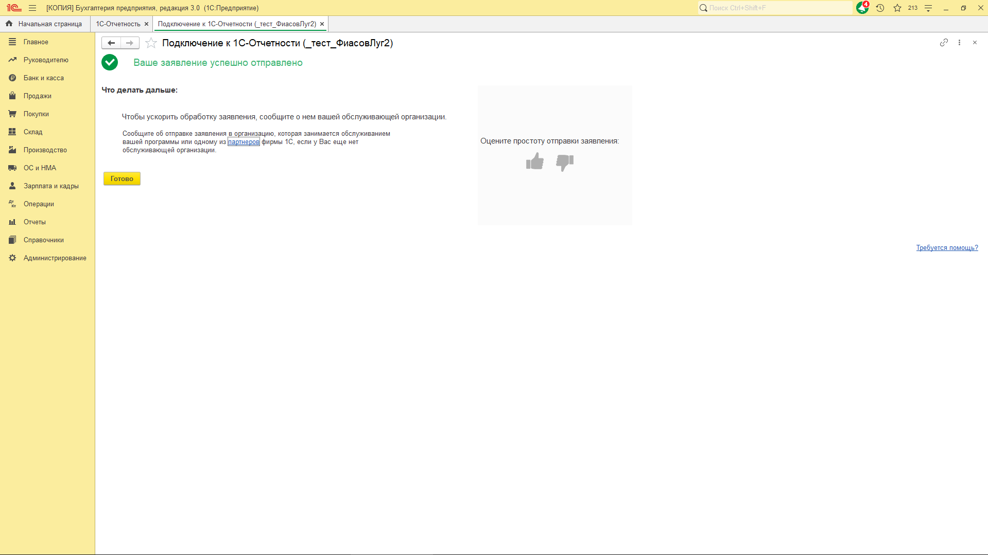Minimize the application window
Image resolution: width=988 pixels, height=555 pixels.
[x=946, y=8]
